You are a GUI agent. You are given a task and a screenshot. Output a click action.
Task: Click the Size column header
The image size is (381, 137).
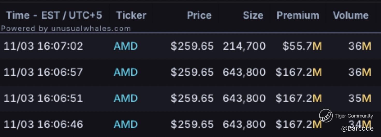coord(253,15)
